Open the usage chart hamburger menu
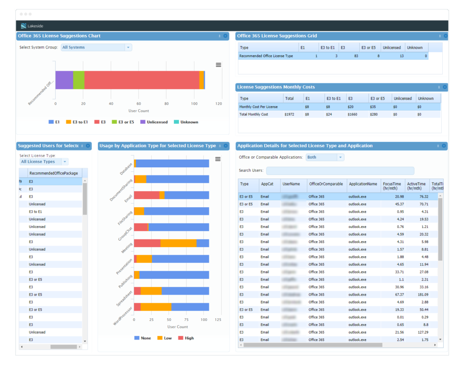 (x=218, y=159)
